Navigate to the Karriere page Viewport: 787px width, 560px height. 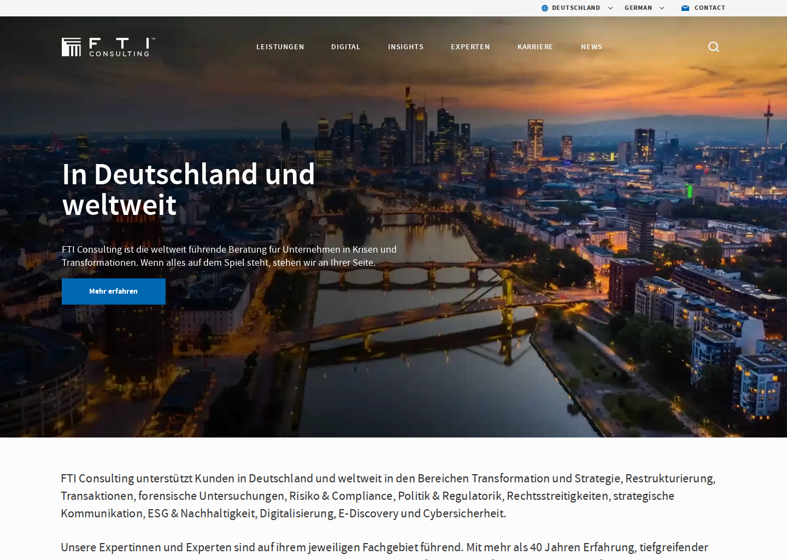point(535,47)
